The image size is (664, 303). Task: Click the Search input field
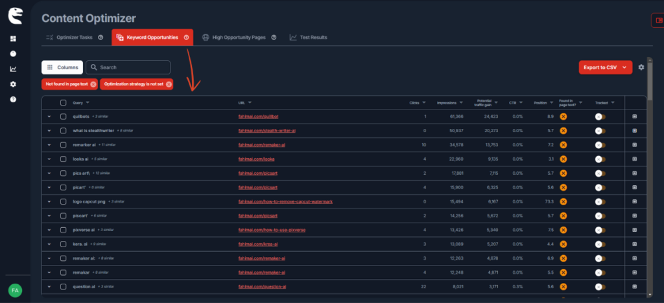128,67
